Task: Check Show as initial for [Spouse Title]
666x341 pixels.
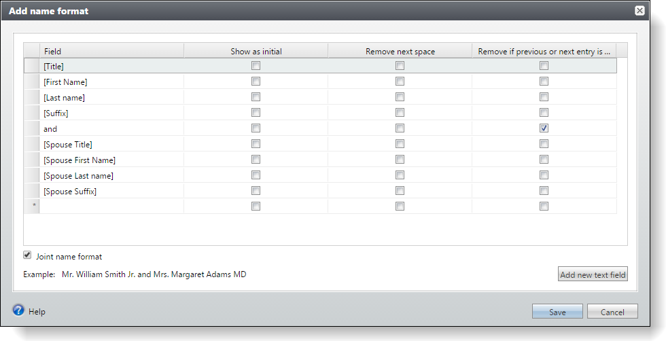Action: pos(256,144)
